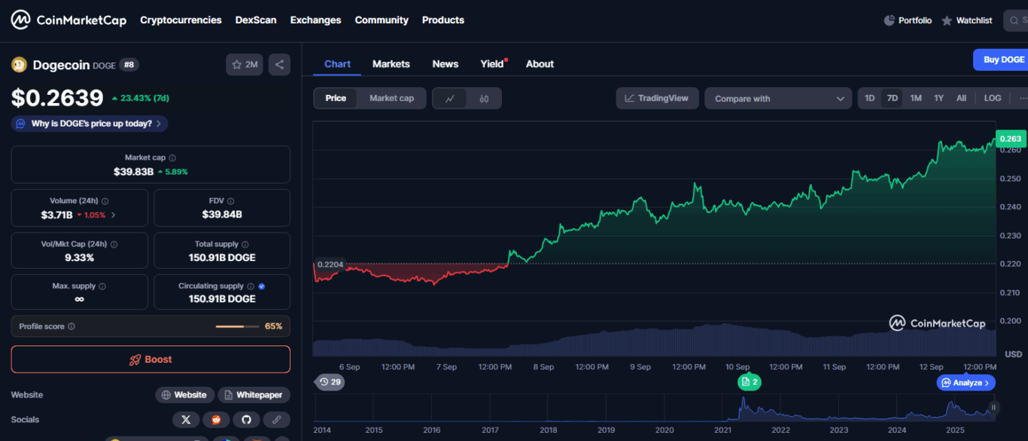Click the 0.263 current price label on axis

pyautogui.click(x=1011, y=139)
